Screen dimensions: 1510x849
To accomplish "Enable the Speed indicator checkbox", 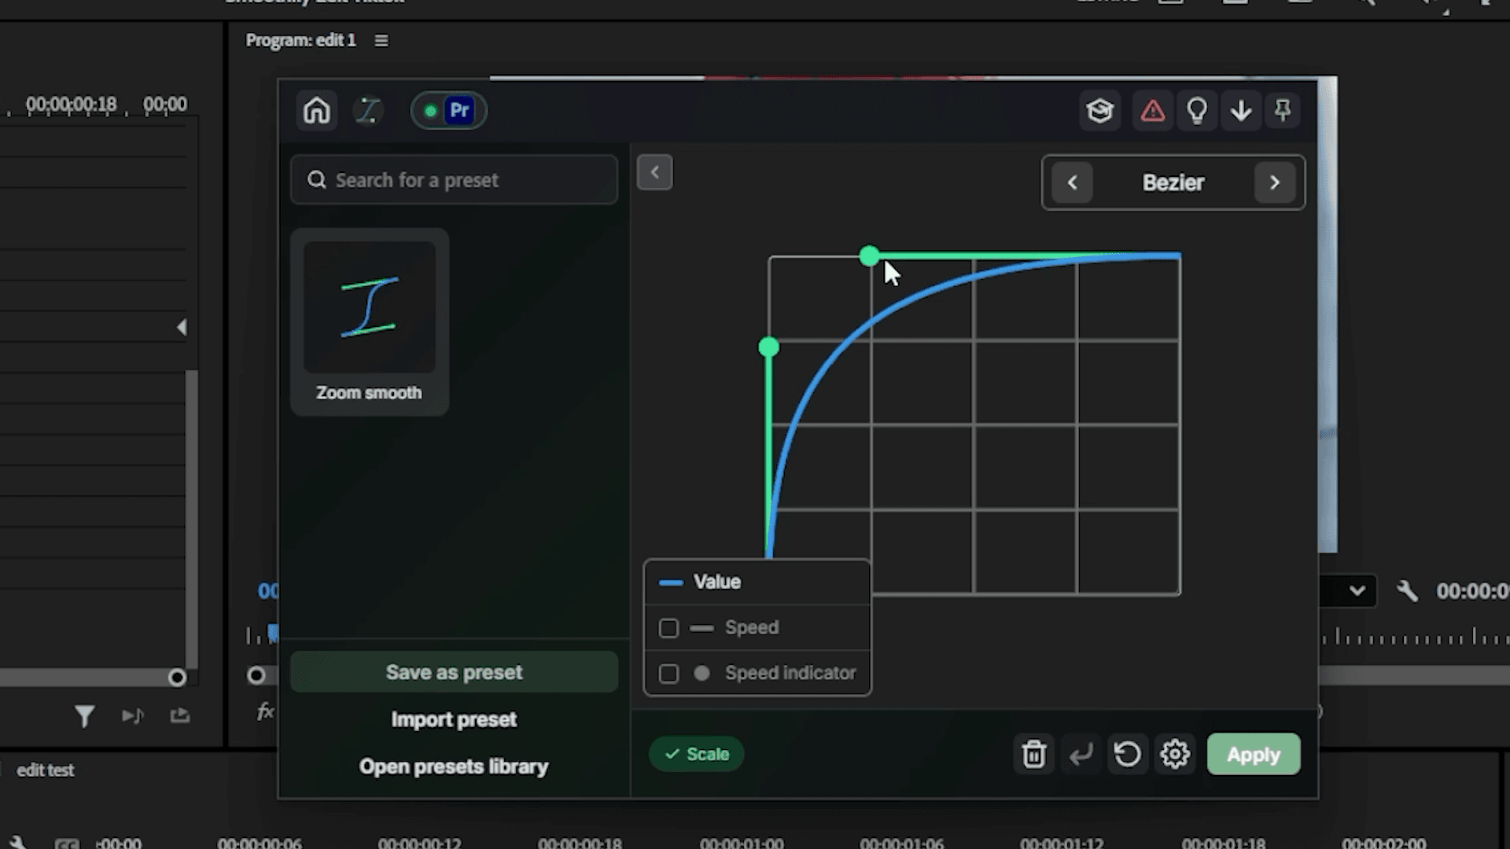I will (x=668, y=674).
